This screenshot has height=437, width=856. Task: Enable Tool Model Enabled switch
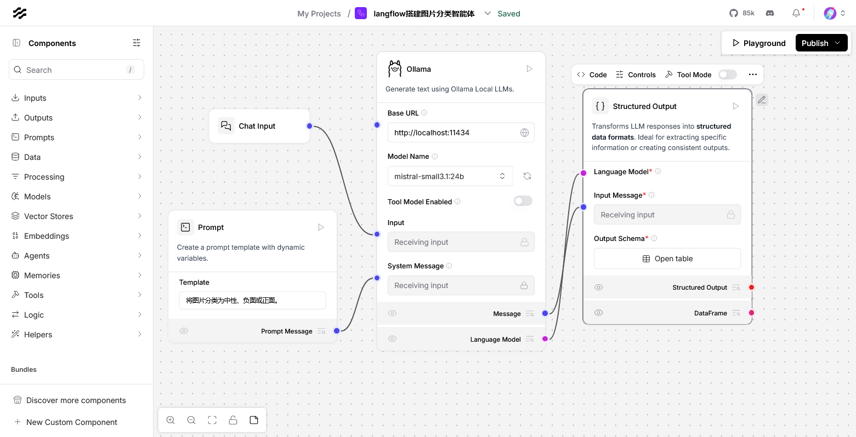tap(523, 201)
